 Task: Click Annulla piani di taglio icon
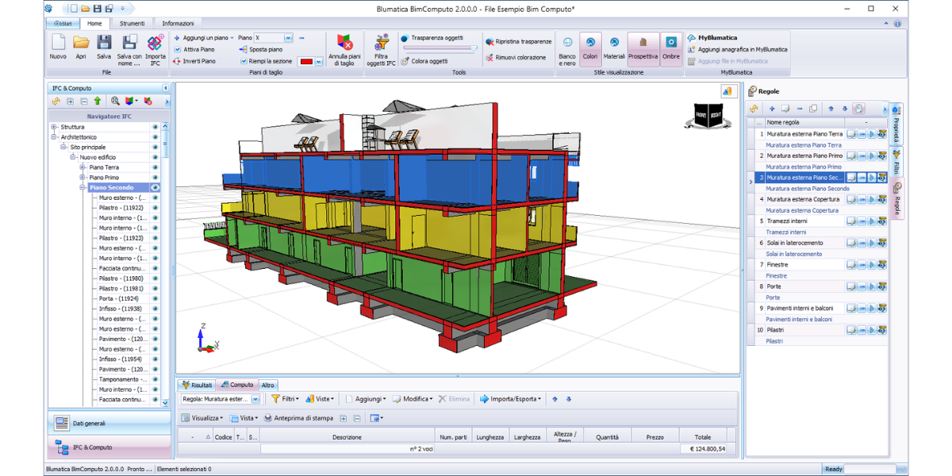(344, 44)
